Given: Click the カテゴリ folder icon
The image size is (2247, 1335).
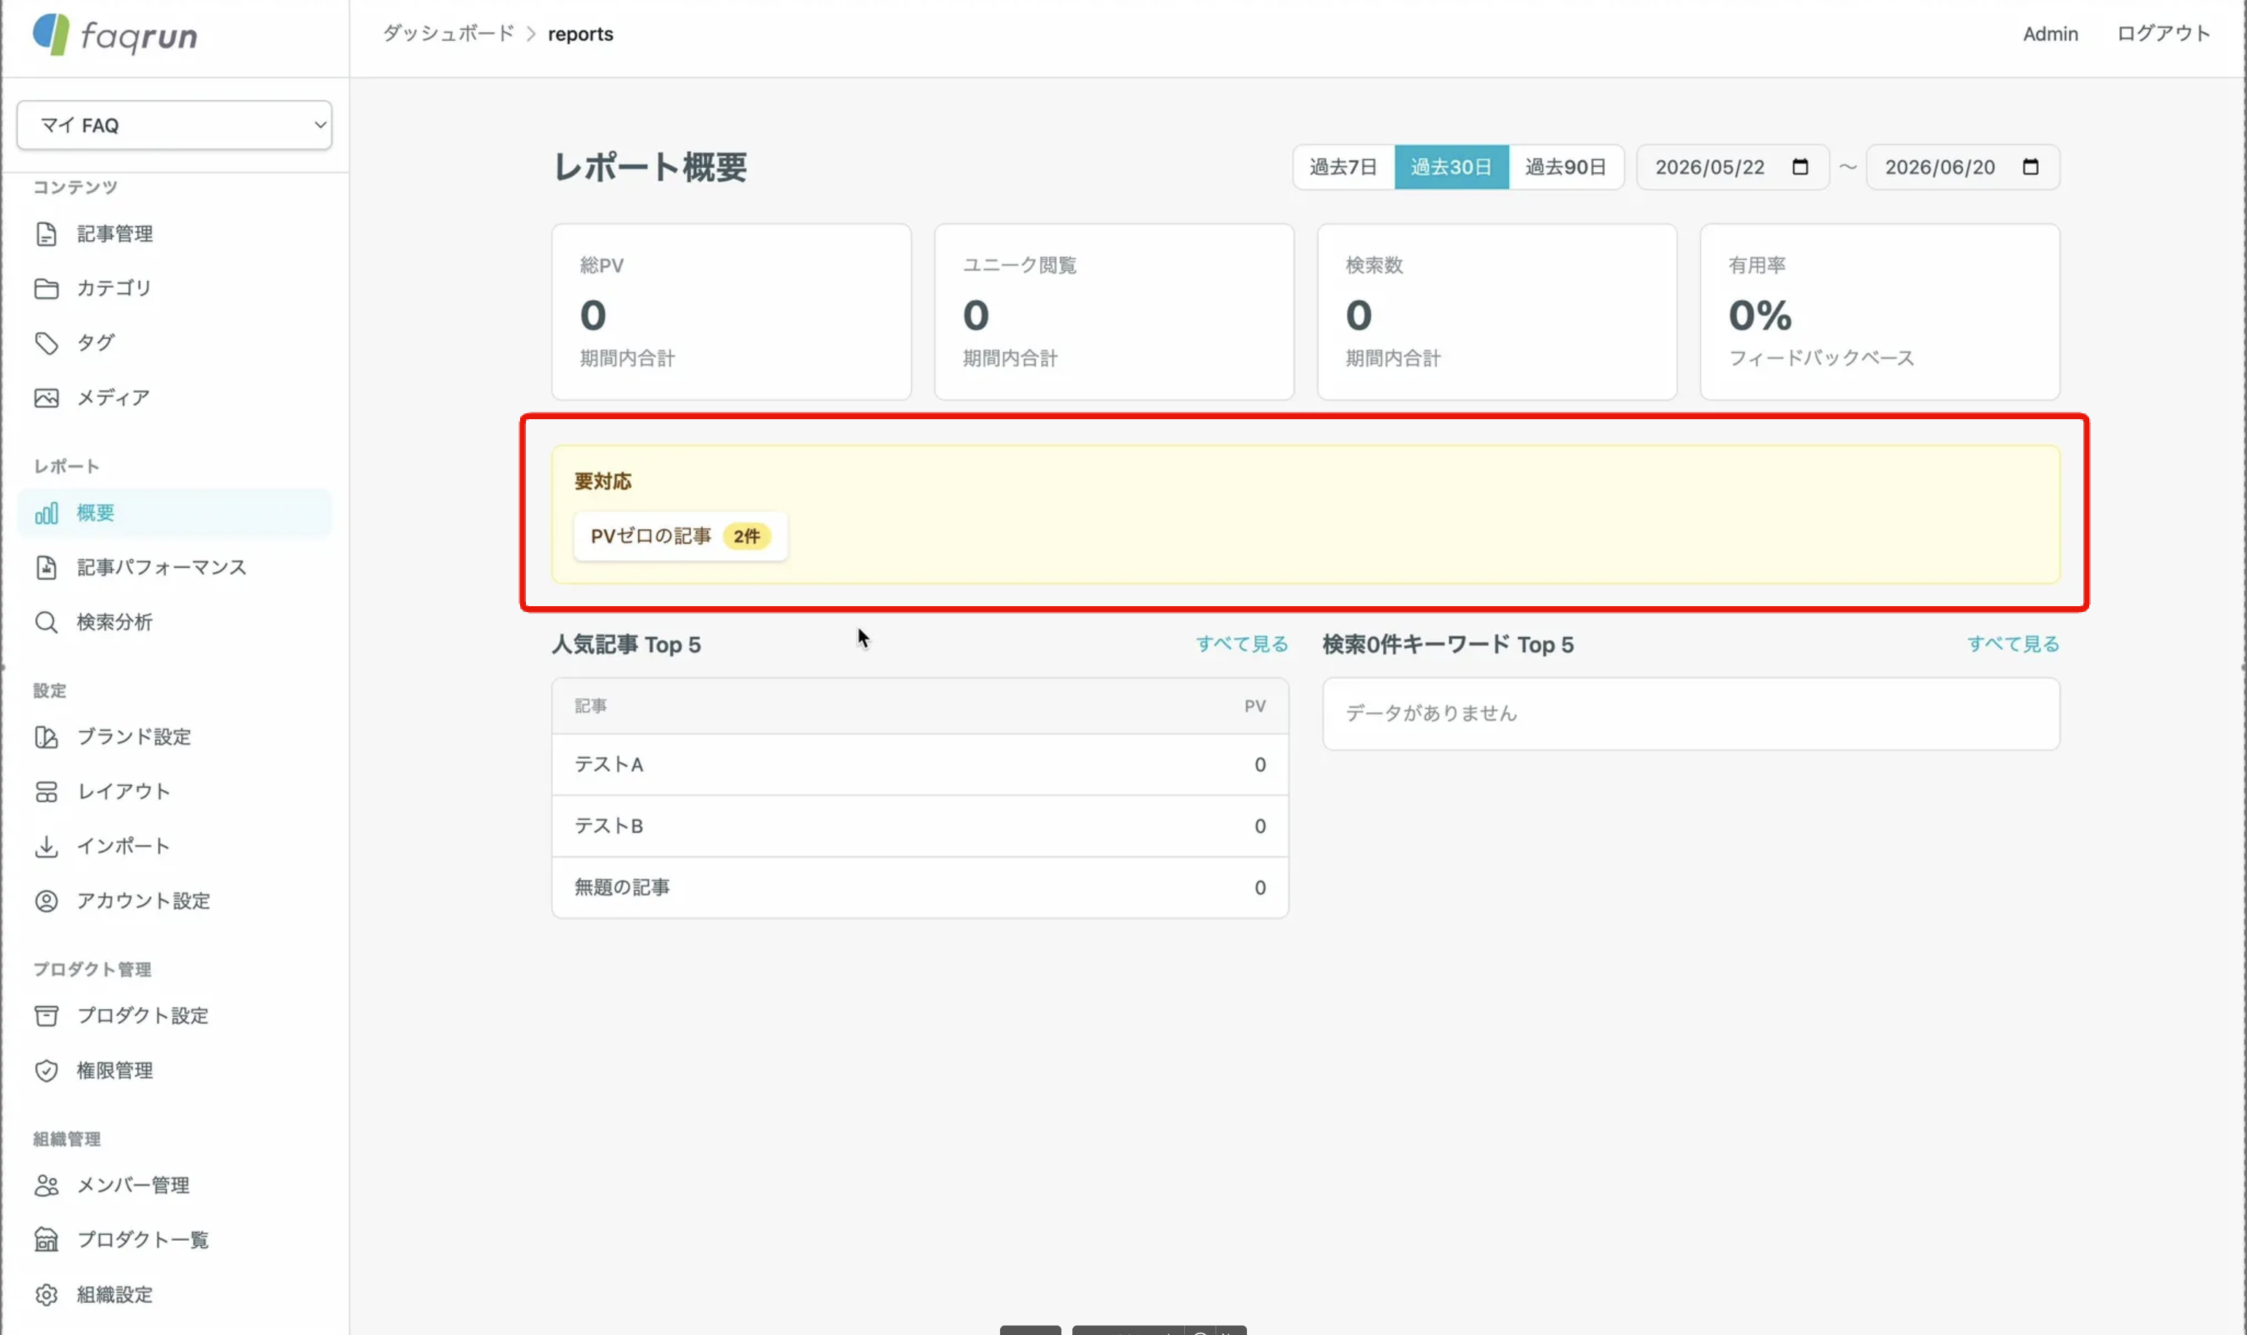Looking at the screenshot, I should click(x=46, y=288).
